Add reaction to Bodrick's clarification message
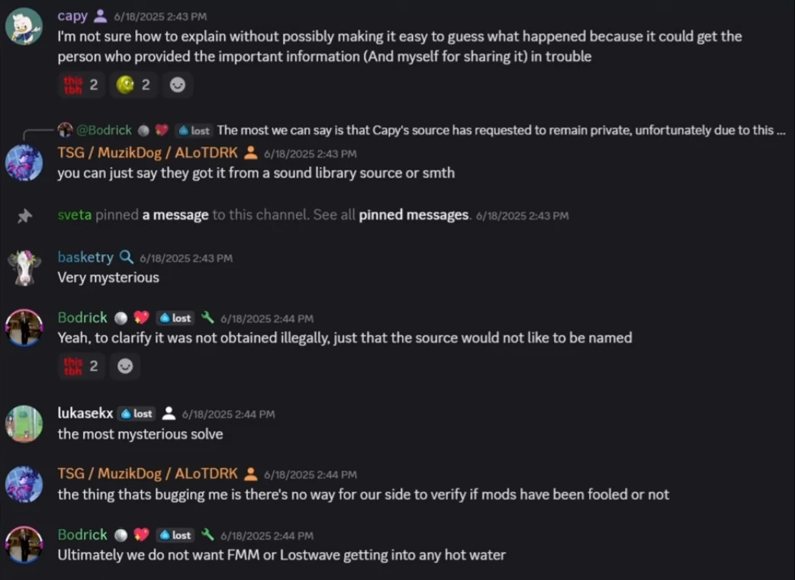 click(125, 367)
